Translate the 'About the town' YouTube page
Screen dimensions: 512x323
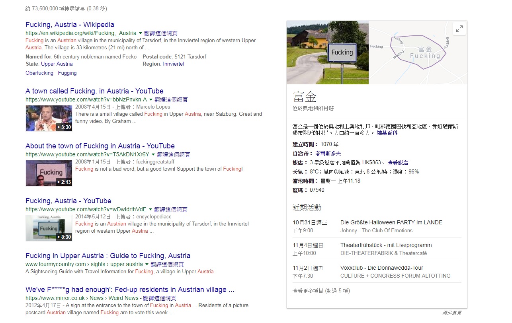(174, 154)
